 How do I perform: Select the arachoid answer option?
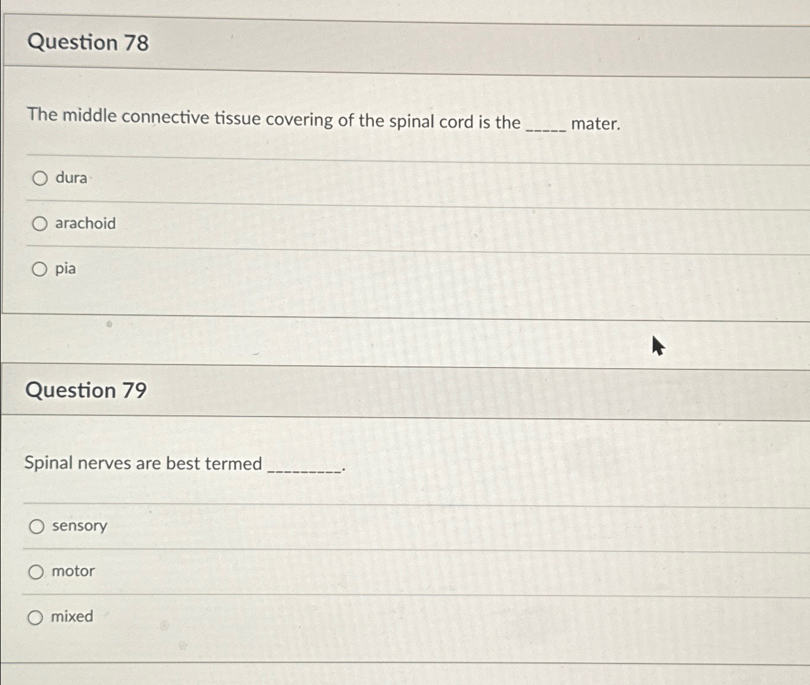point(40,224)
